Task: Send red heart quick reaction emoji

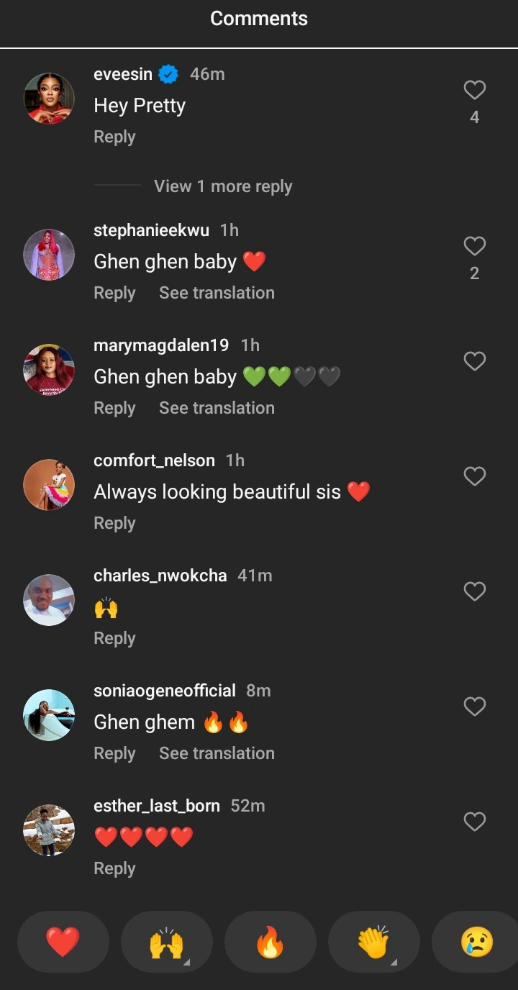Action: 63,942
